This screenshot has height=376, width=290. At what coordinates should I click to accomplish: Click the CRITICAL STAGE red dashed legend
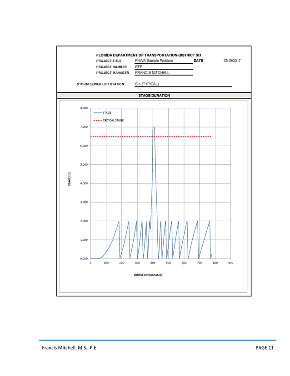pos(98,120)
